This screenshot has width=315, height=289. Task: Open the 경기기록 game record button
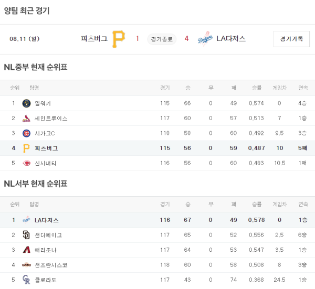click(x=291, y=39)
